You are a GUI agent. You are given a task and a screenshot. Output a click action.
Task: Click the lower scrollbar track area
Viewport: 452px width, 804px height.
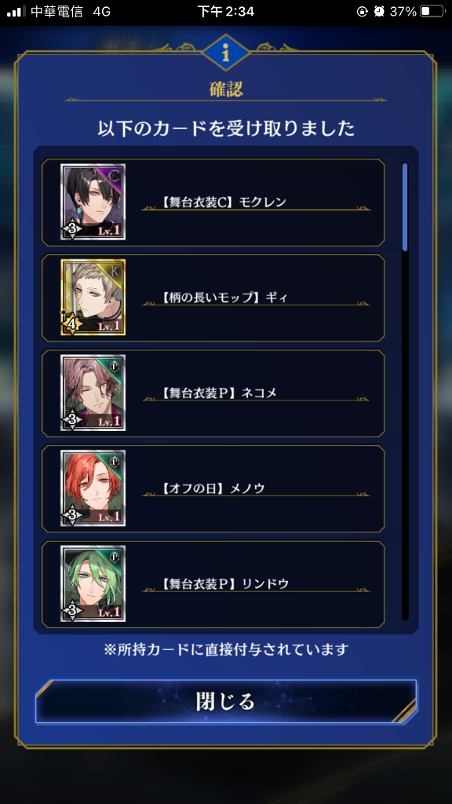tap(405, 436)
